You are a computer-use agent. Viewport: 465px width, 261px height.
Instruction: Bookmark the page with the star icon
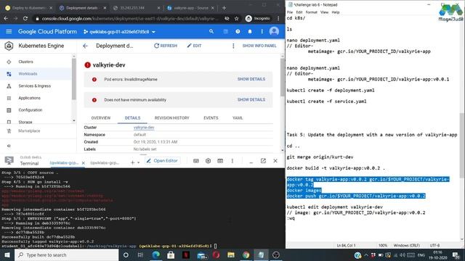click(x=236, y=18)
